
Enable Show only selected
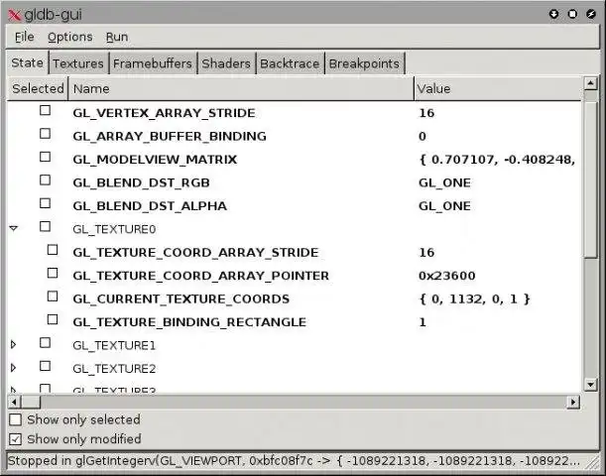pos(16,419)
